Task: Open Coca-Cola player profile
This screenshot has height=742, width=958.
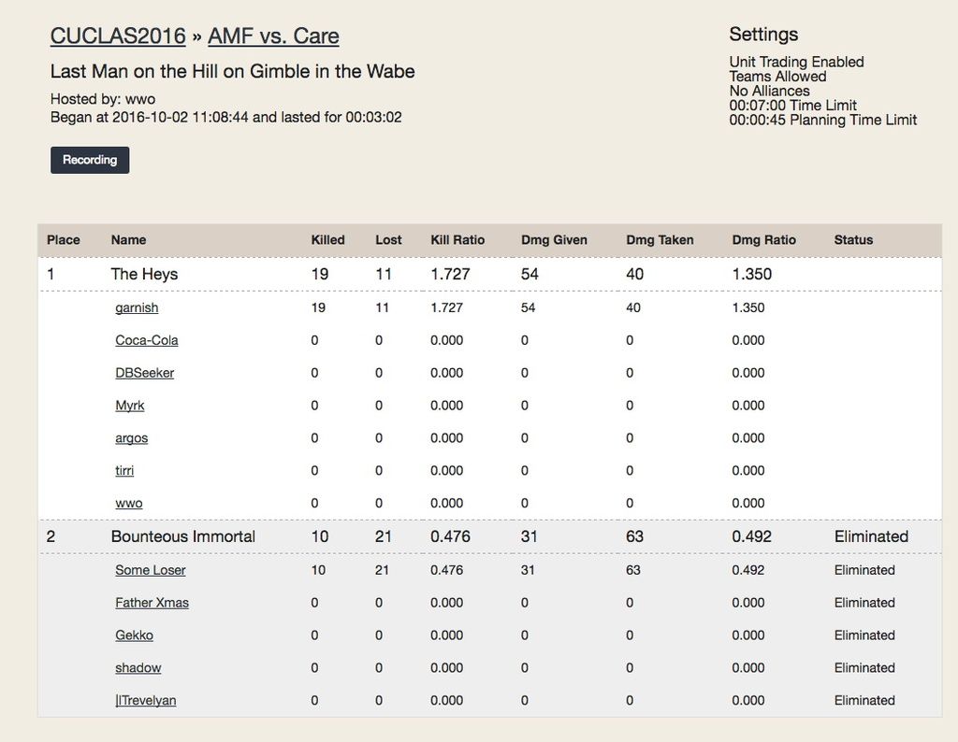Action: pyautogui.click(x=146, y=340)
